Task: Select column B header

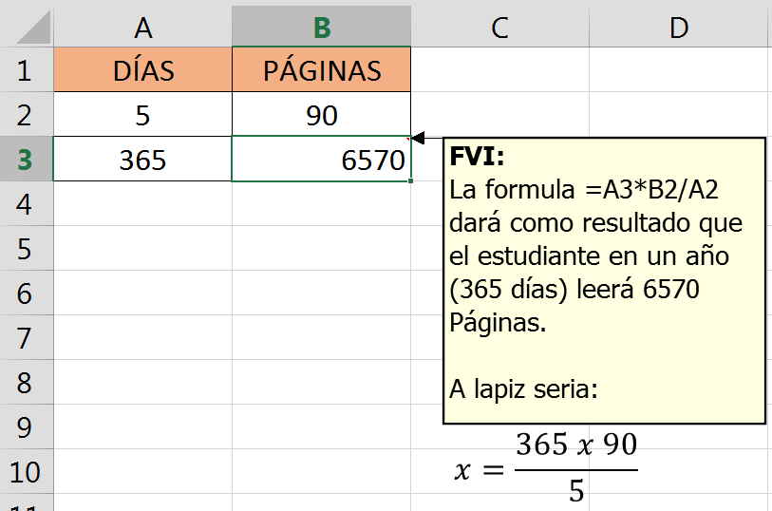Action: (322, 28)
